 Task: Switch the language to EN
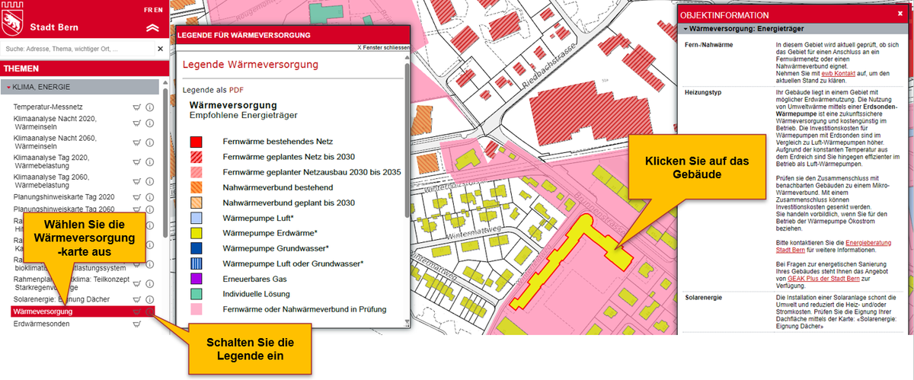[x=158, y=10]
